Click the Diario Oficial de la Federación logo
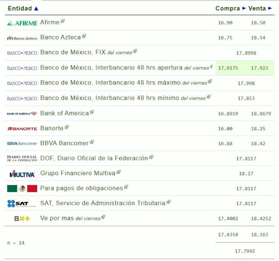Screen dimensions: 279x261 point(22,159)
